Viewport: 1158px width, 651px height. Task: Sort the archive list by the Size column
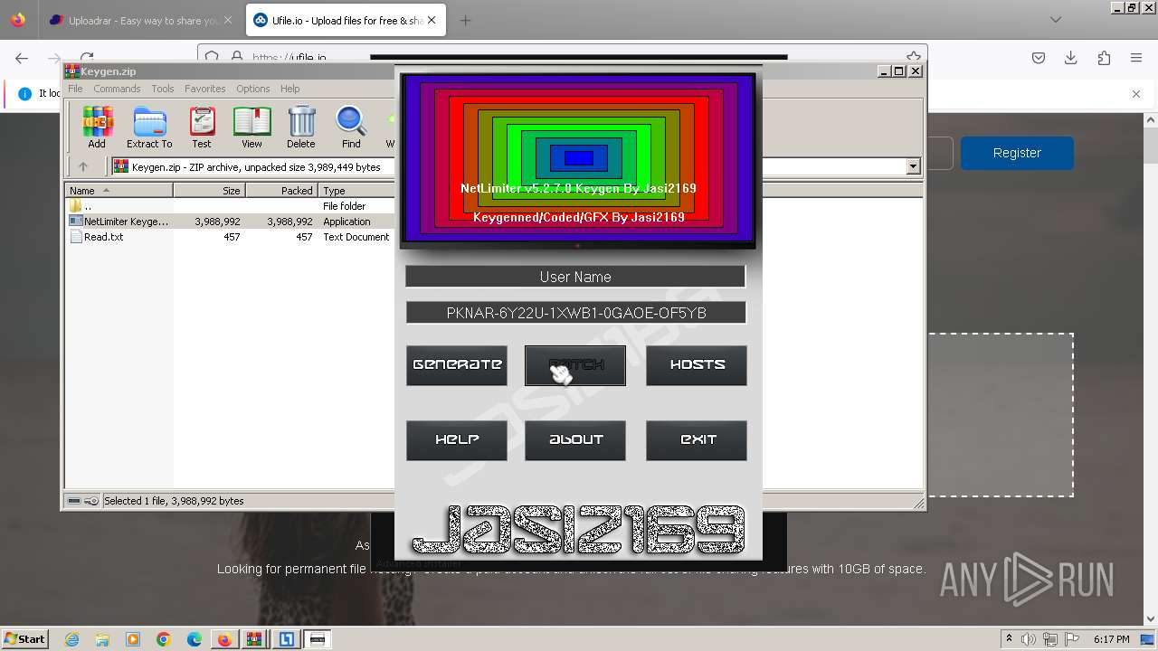[209, 191]
